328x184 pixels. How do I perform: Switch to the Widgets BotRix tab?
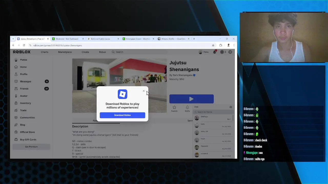click(x=173, y=39)
